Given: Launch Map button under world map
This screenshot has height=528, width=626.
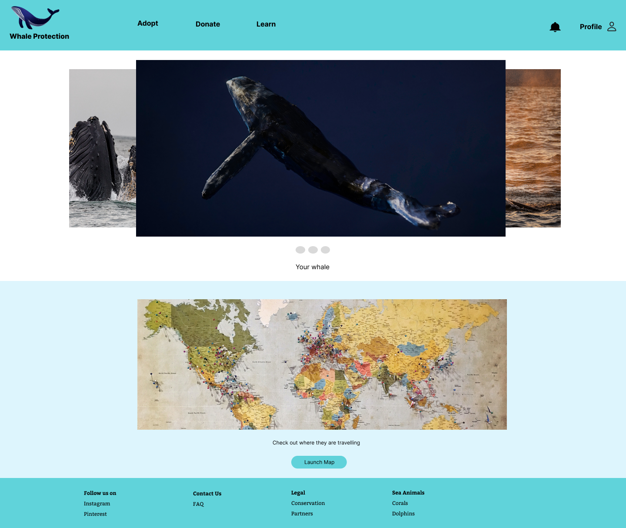Looking at the screenshot, I should pyautogui.click(x=319, y=462).
